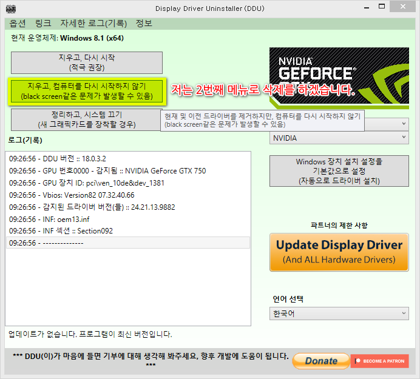The image size is (420, 379).
Task: Maximize the DDU window
Action: pyautogui.click(x=382, y=7)
